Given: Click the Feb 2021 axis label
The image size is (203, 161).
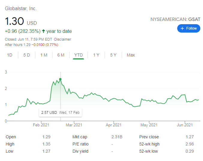Looking at the screenshot, I should pos(41,125).
